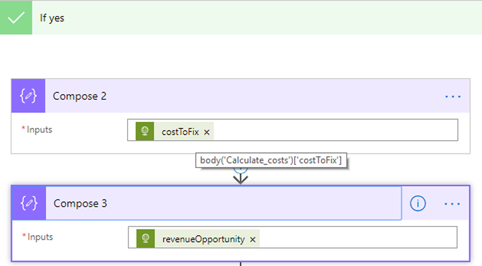This screenshot has height=266, width=482.
Task: Click the Inputs label in Compose 2
Action: 39,130
